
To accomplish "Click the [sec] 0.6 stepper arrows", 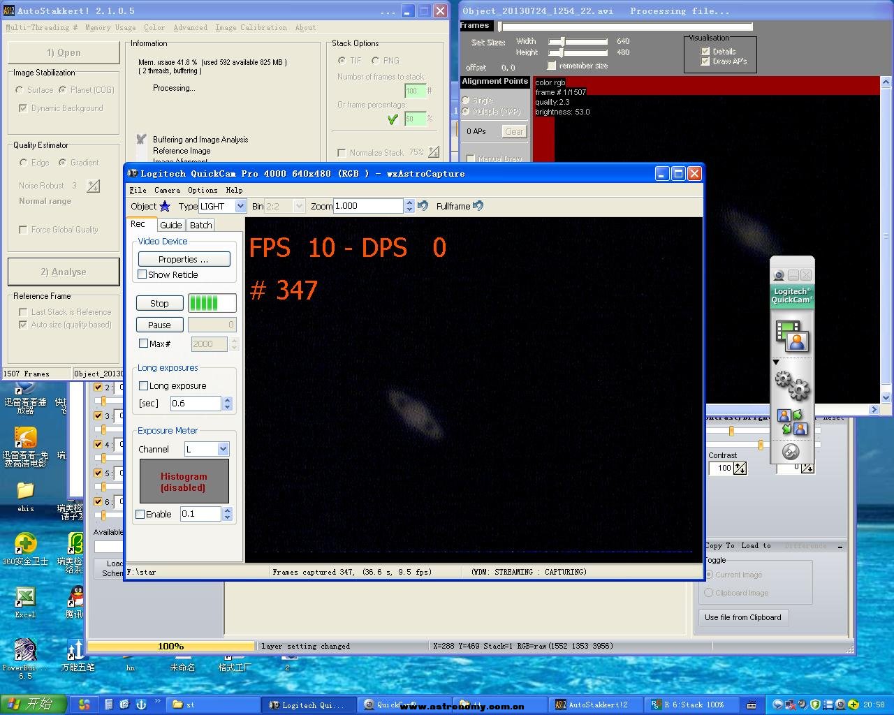I will [x=227, y=404].
